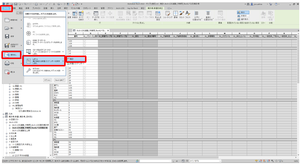The height and width of the screenshot is (164, 301).
Task: Click the 印刷 (Print) file menu icon
Action: pos(7,63)
